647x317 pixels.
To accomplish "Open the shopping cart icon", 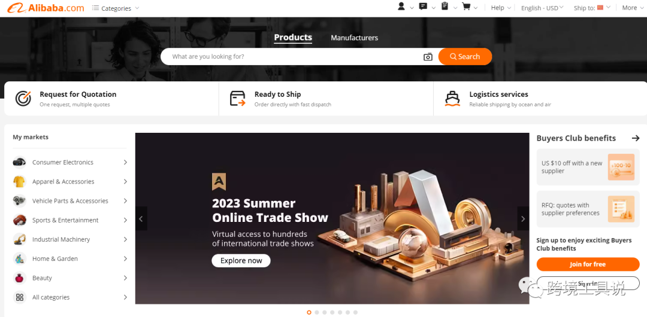I will (x=466, y=7).
